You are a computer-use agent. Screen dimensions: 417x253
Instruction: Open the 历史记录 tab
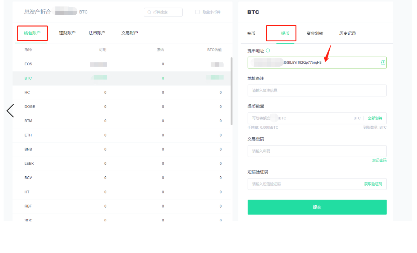point(347,33)
